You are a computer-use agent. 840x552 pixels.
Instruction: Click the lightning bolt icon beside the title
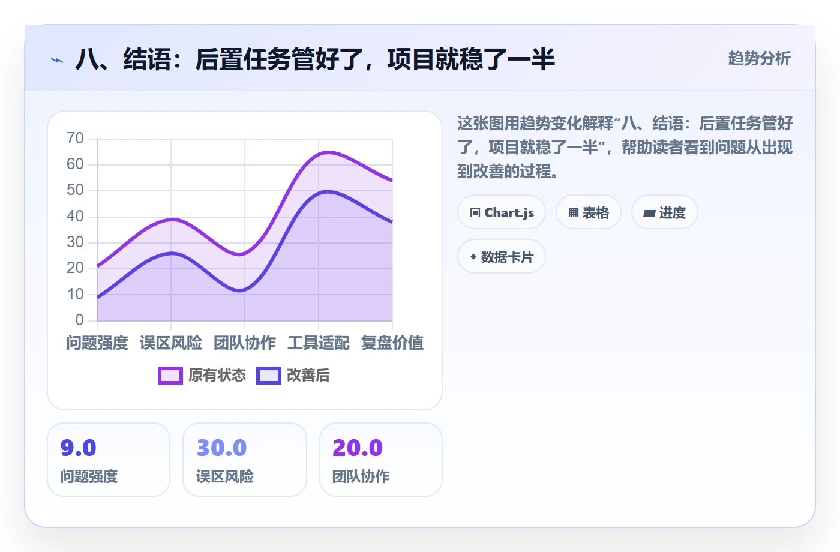(x=57, y=60)
